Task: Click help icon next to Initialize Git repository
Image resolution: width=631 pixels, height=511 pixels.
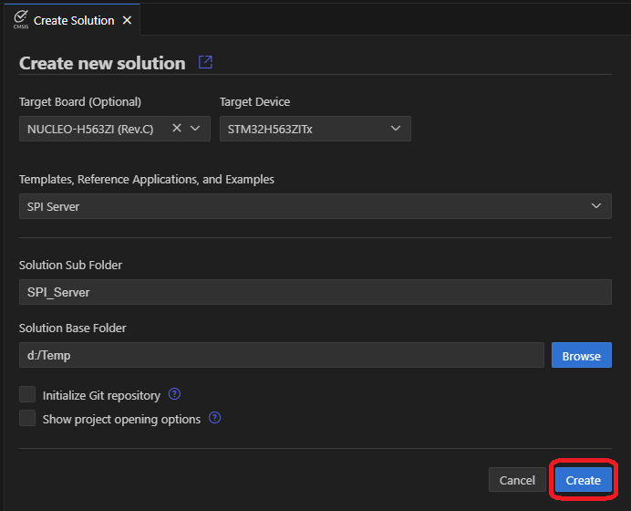Action: 175,394
